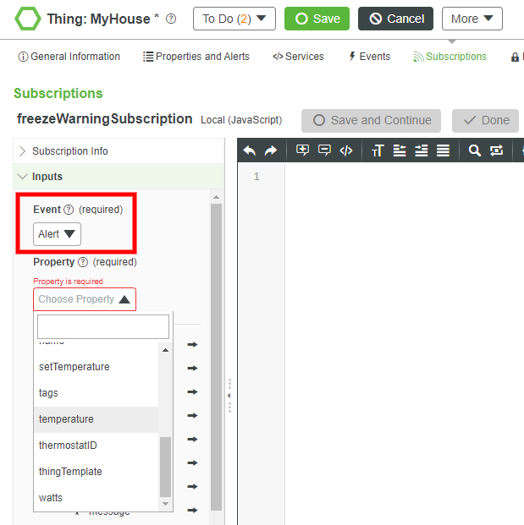Click insert arrow beside watts row
Viewport: 524px width, 525px height.
[192, 486]
